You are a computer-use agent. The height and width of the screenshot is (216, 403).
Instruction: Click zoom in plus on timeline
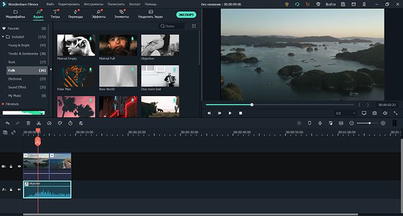point(383,123)
